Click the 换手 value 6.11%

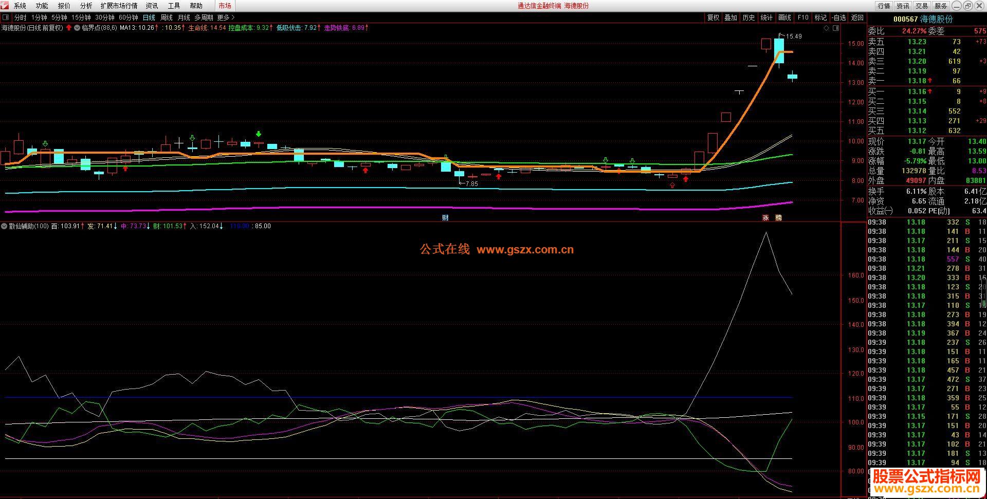(x=917, y=191)
